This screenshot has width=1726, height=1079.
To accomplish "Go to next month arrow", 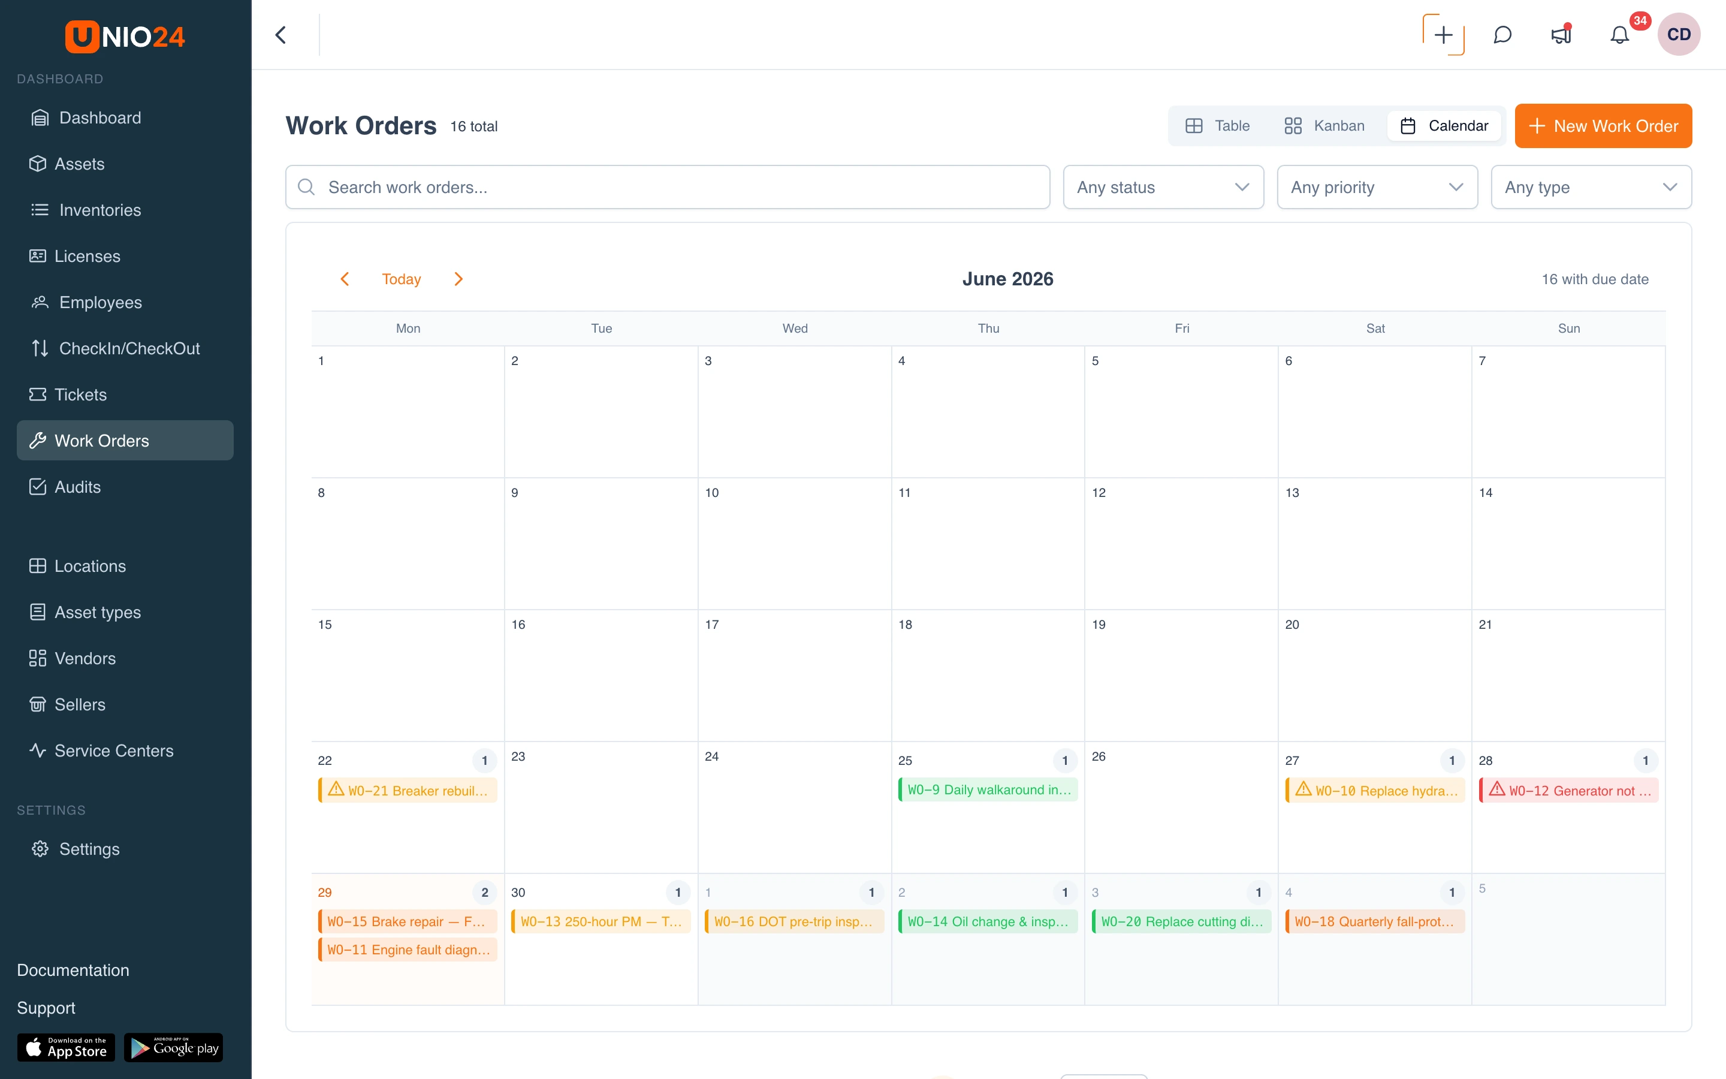I will 458,279.
